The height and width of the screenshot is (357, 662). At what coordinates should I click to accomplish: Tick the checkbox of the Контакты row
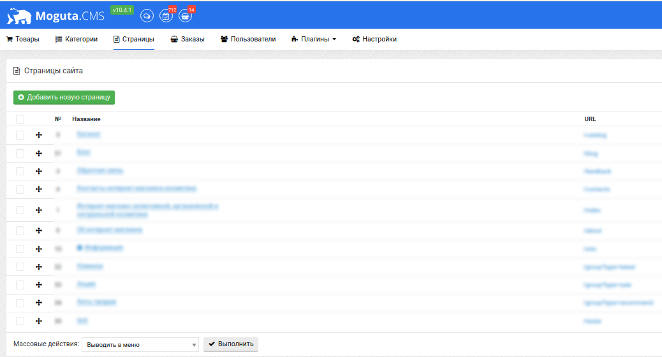tap(20, 189)
